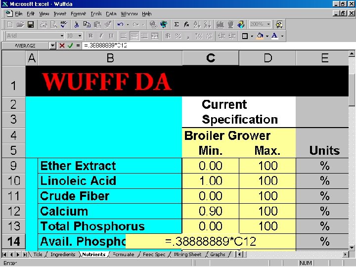This screenshot has width=356, height=267.
Task: Activate the Format Painter brush
Action: pos(108,24)
